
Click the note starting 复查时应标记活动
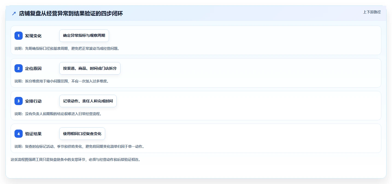click(79, 146)
